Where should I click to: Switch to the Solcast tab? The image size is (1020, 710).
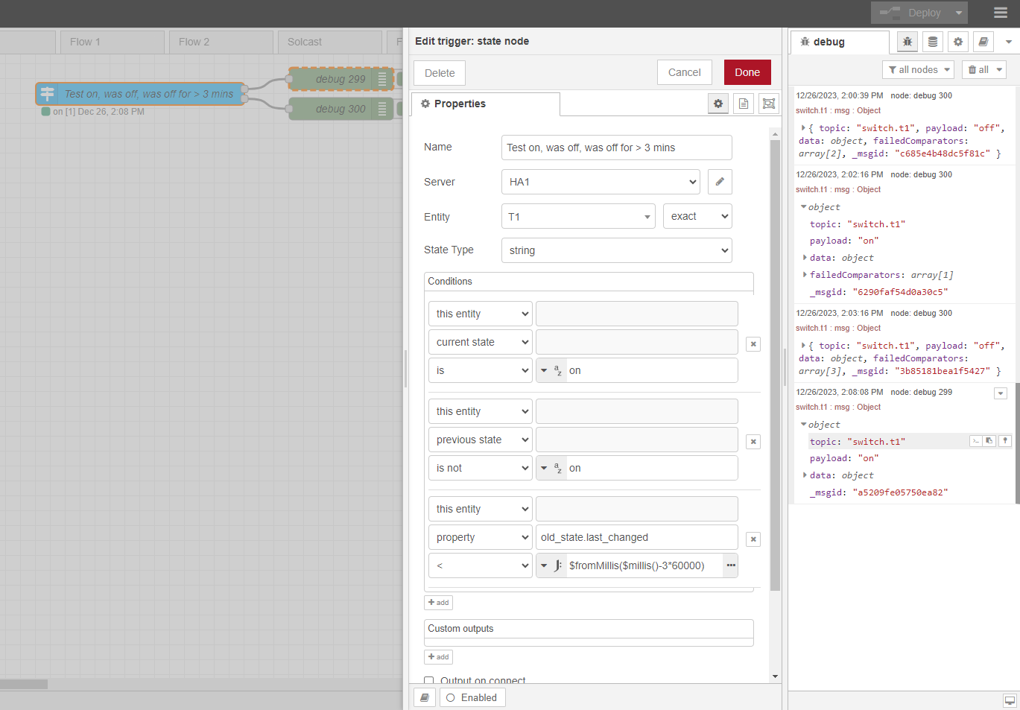[329, 42]
